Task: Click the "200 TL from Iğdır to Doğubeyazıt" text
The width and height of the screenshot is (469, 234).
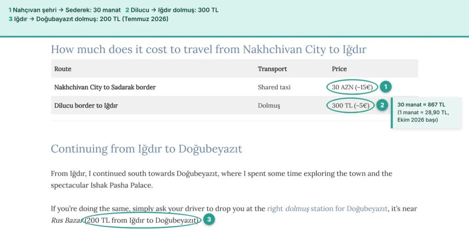Action: pos(142,221)
